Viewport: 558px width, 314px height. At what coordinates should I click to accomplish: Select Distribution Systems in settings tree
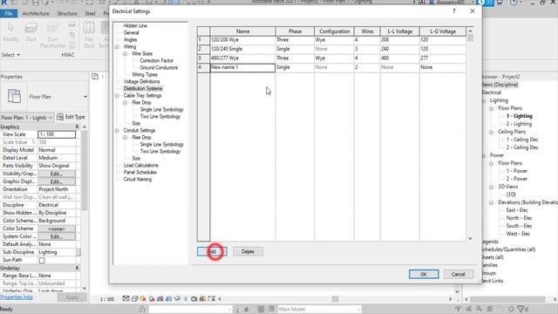[x=143, y=89]
